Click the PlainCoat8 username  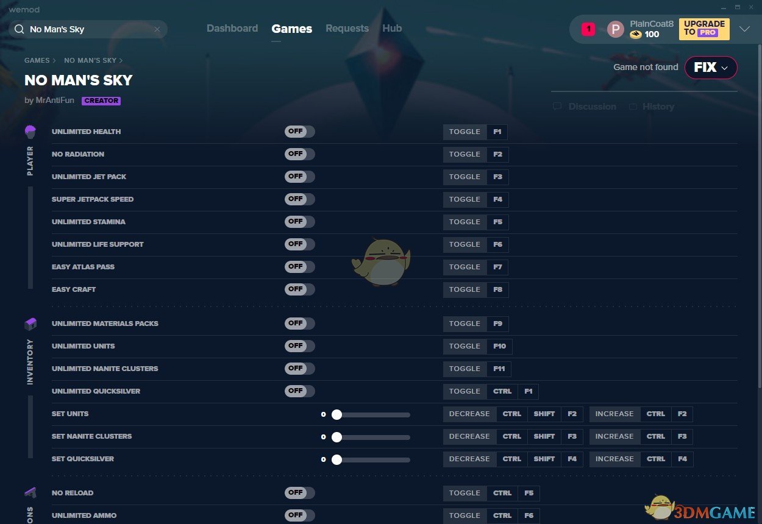[652, 24]
